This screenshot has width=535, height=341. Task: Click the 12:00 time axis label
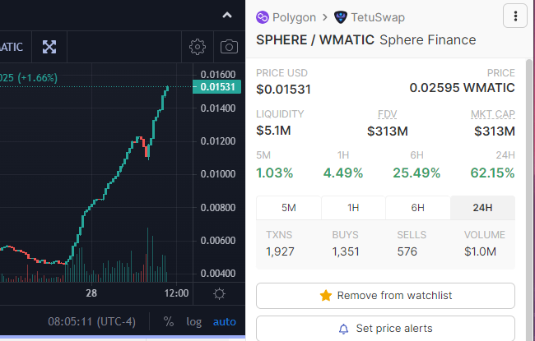(176, 293)
